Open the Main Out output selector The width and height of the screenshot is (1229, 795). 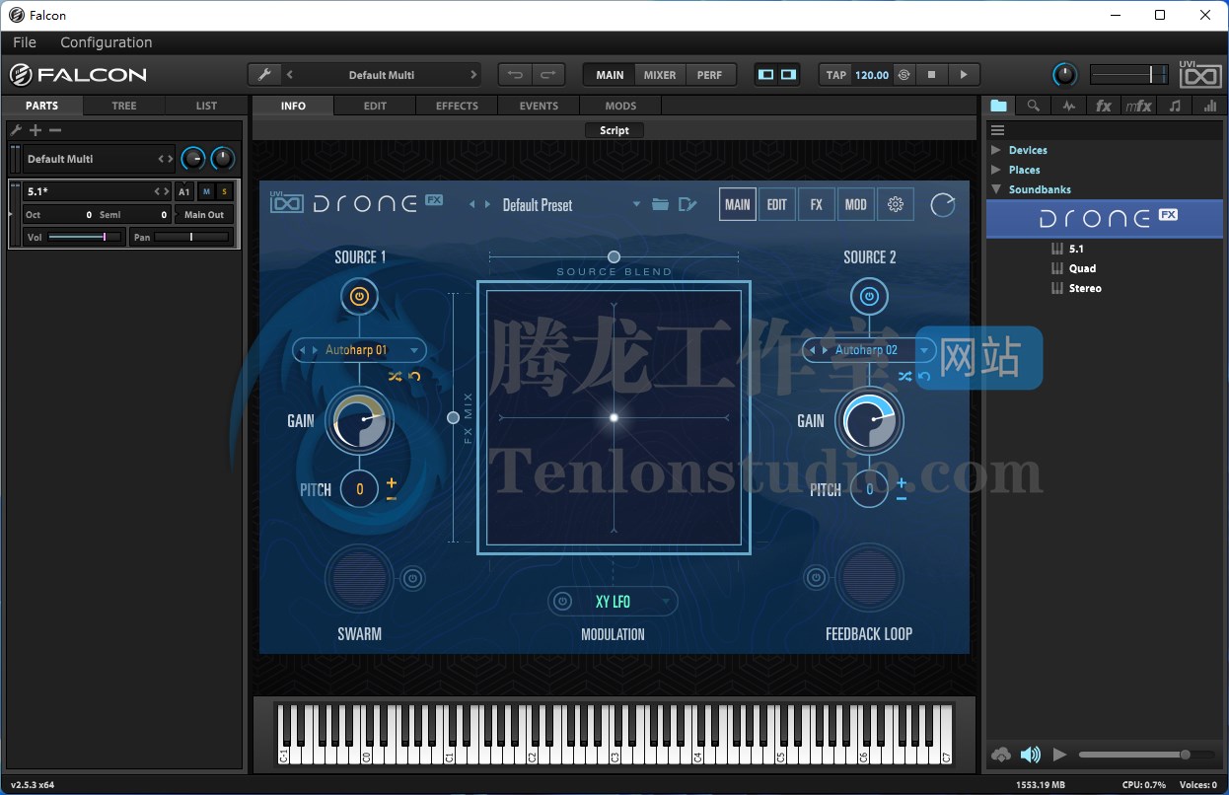[x=204, y=214]
